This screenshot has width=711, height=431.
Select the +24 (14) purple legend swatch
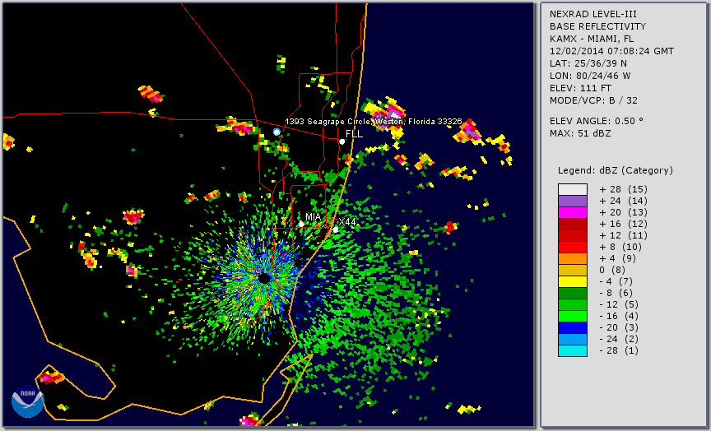[x=573, y=202]
